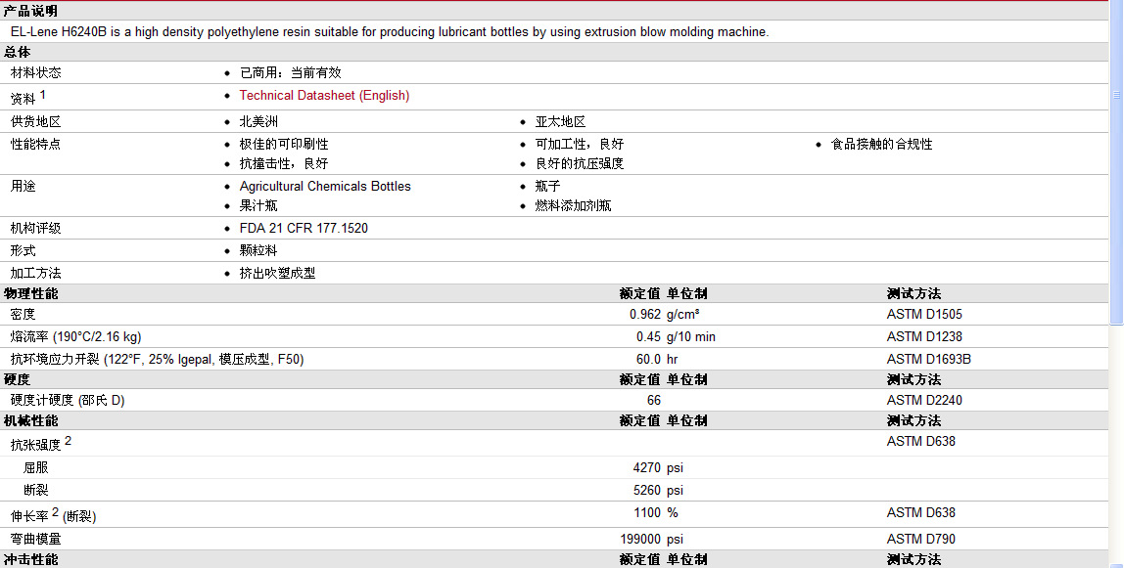Select the ASTM D790 test method

[920, 539]
